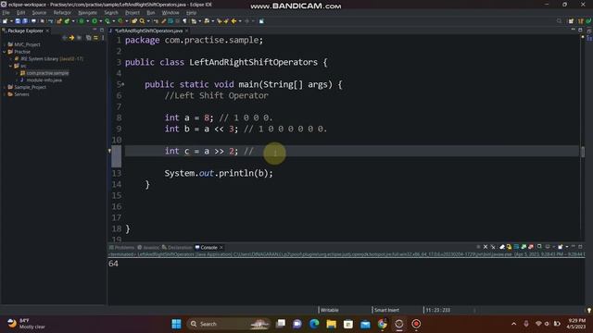593x333 pixels.
Task: Select the LeftAndRightShiftOperators.java editor tab
Action: pos(148,31)
